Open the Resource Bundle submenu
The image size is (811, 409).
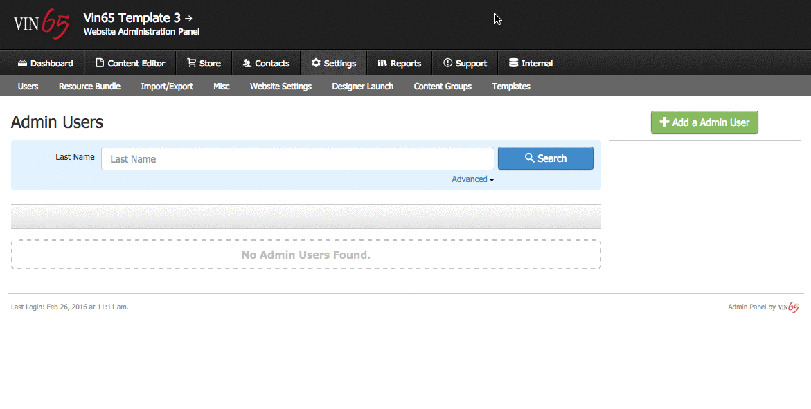(89, 87)
